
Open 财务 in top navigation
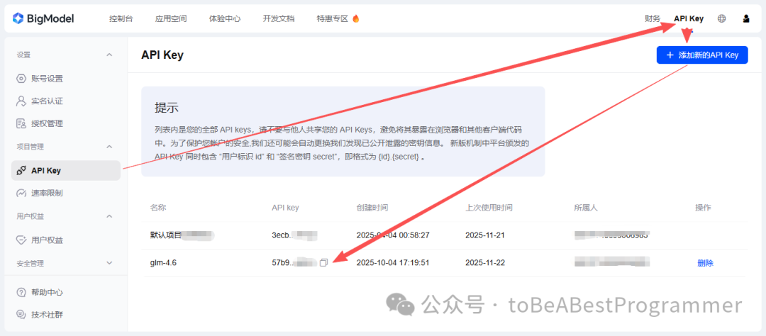(x=653, y=18)
